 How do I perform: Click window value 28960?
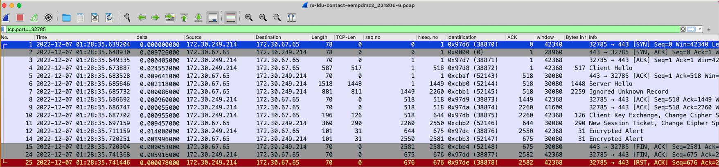pos(553,52)
